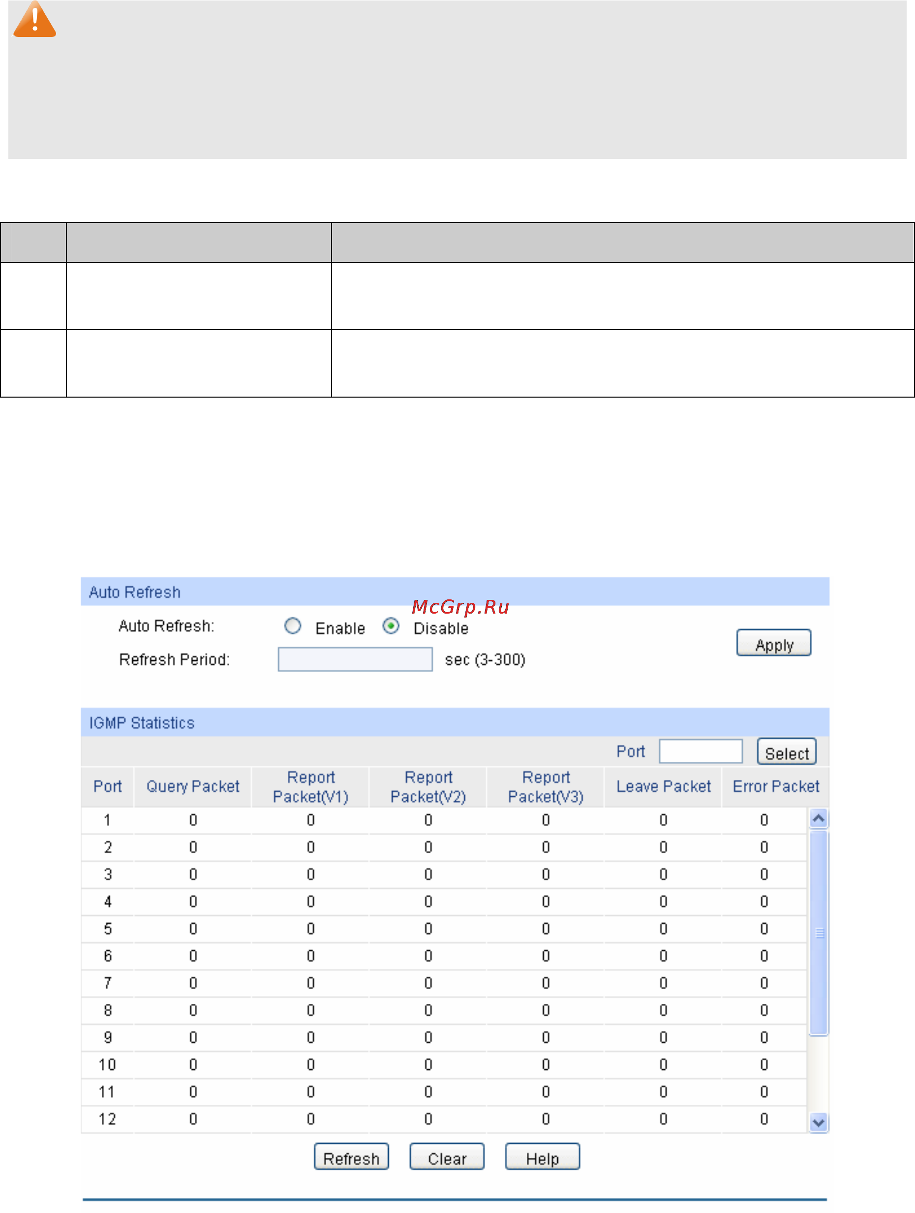
Task: Click port 5 in the Port column
Action: click(107, 929)
